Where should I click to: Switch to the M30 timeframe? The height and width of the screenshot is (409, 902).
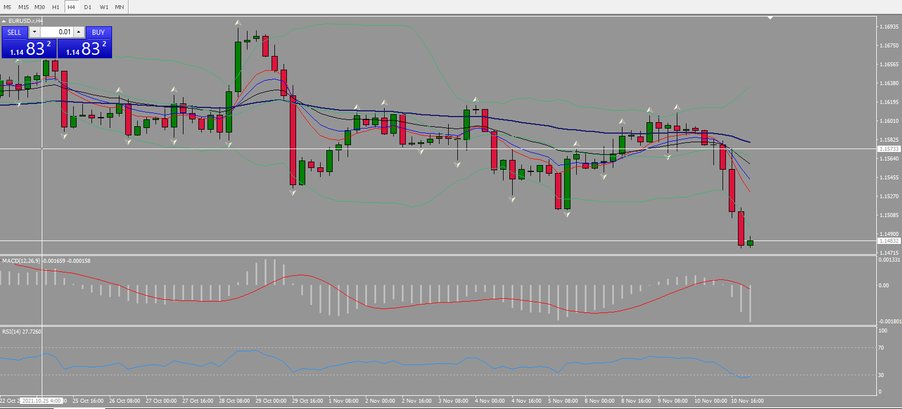coord(39,7)
